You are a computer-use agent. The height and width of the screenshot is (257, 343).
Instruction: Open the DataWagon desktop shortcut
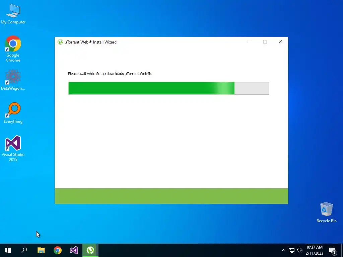[x=13, y=80]
